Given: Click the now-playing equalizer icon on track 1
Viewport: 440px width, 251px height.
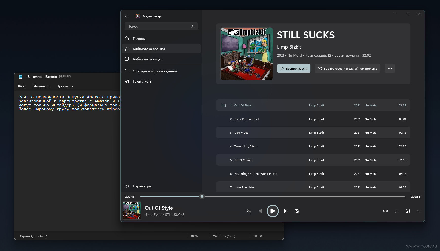Looking at the screenshot, I should pyautogui.click(x=224, y=105).
